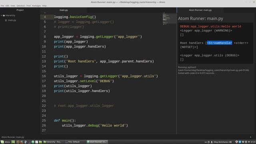Image resolution: width=256 pixels, height=144 pixels.
Task: Click the highlighted <StreamHandler text
Action: coord(220,43)
